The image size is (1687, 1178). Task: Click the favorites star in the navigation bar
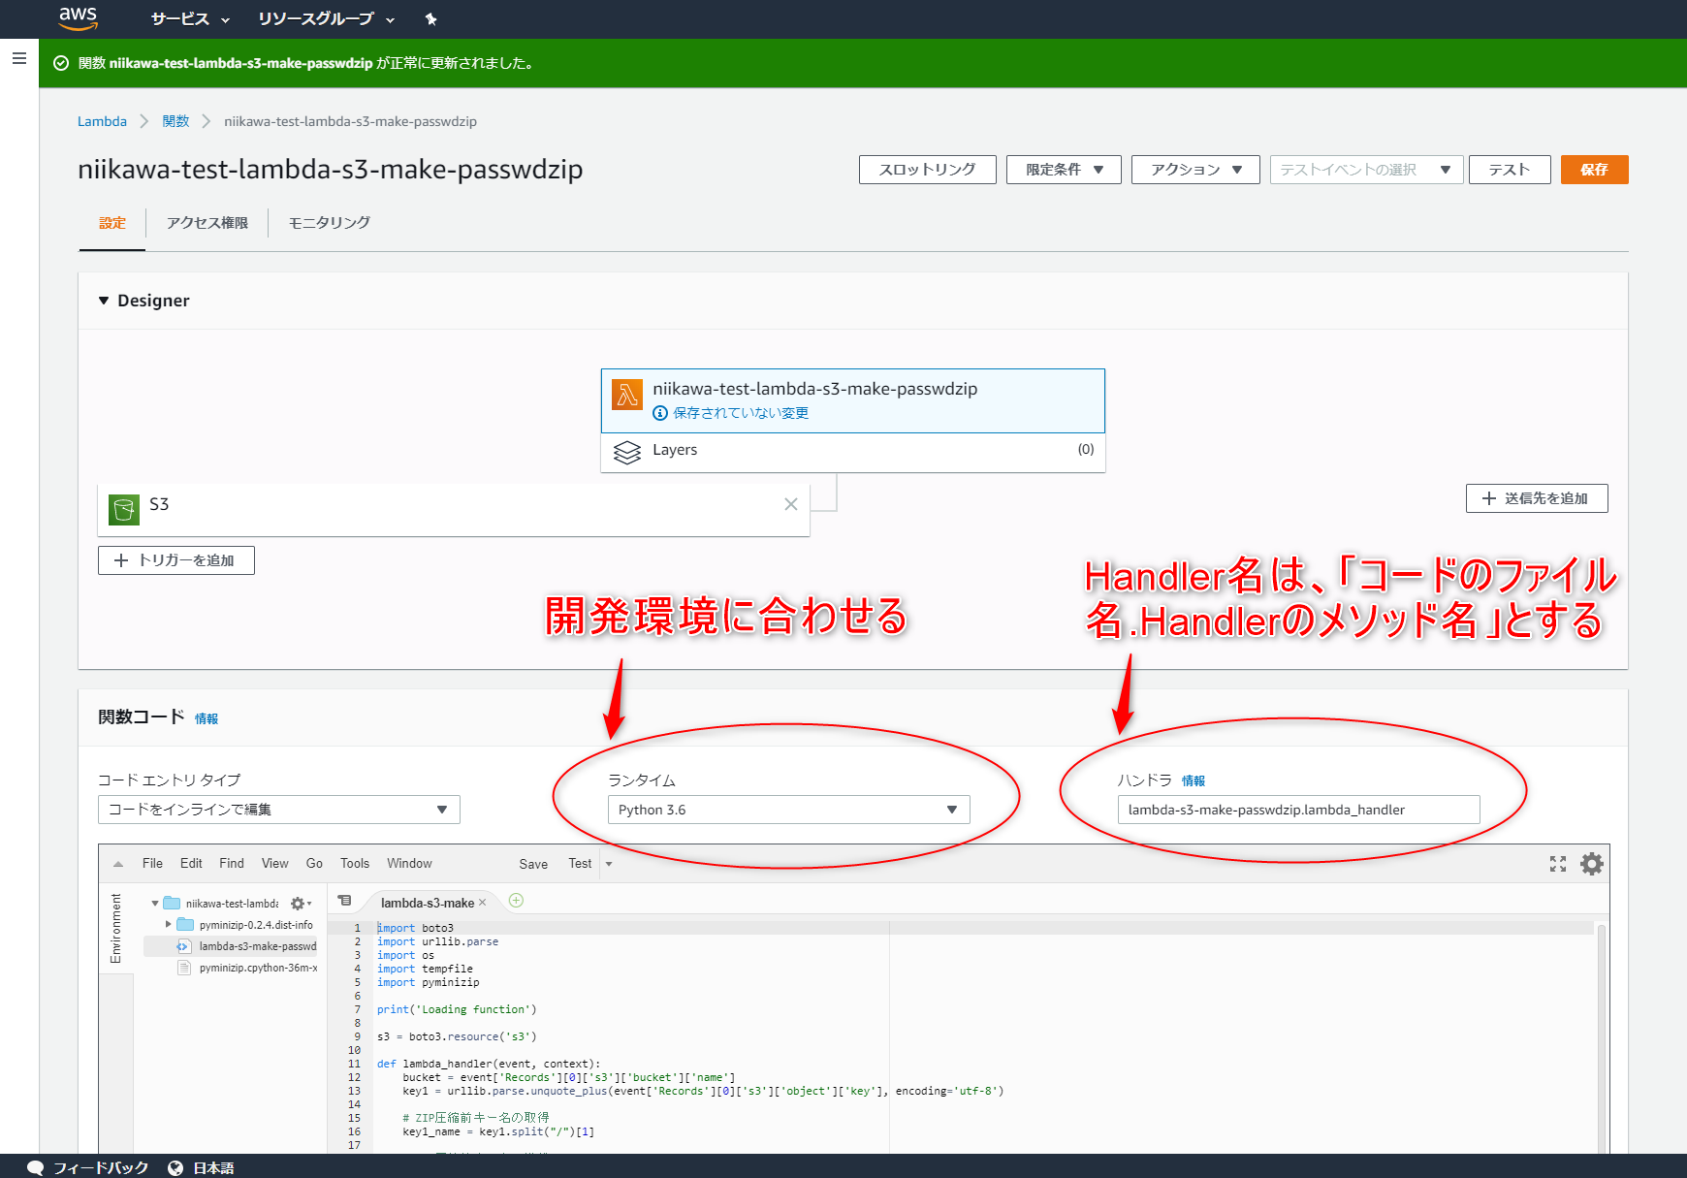coord(430,18)
